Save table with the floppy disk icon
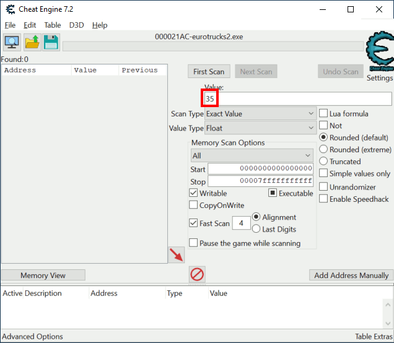 point(51,43)
